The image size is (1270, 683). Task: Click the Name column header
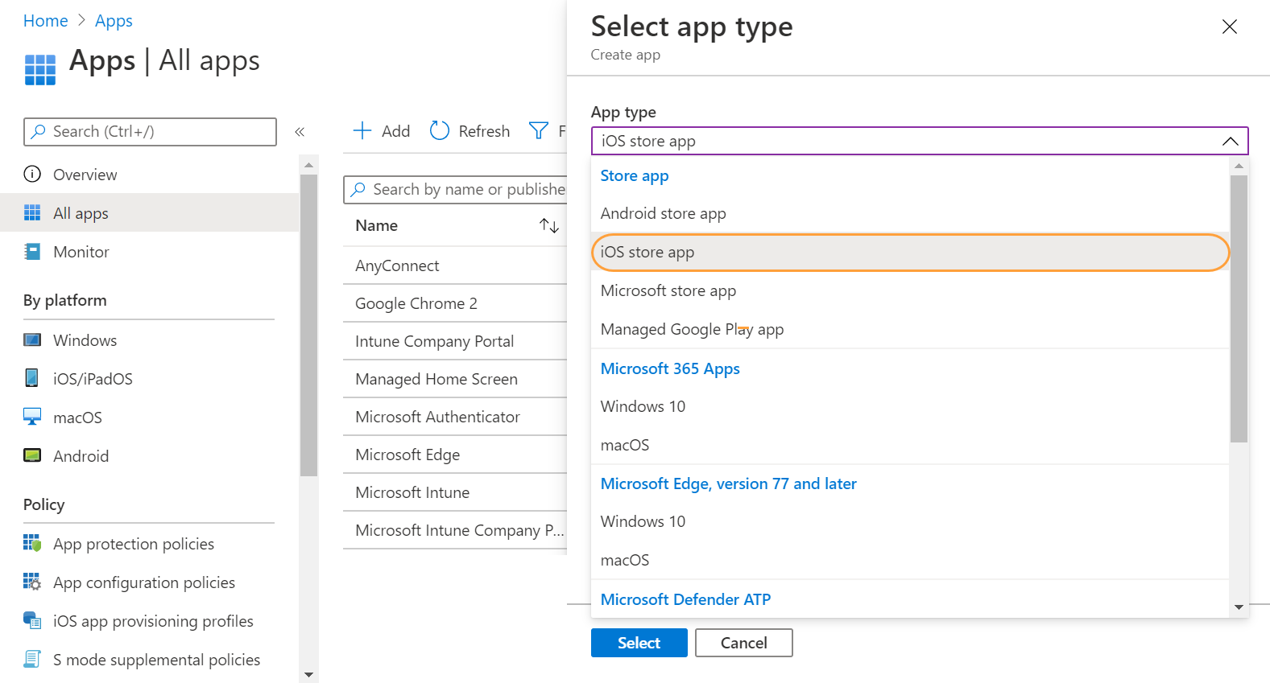[376, 225]
